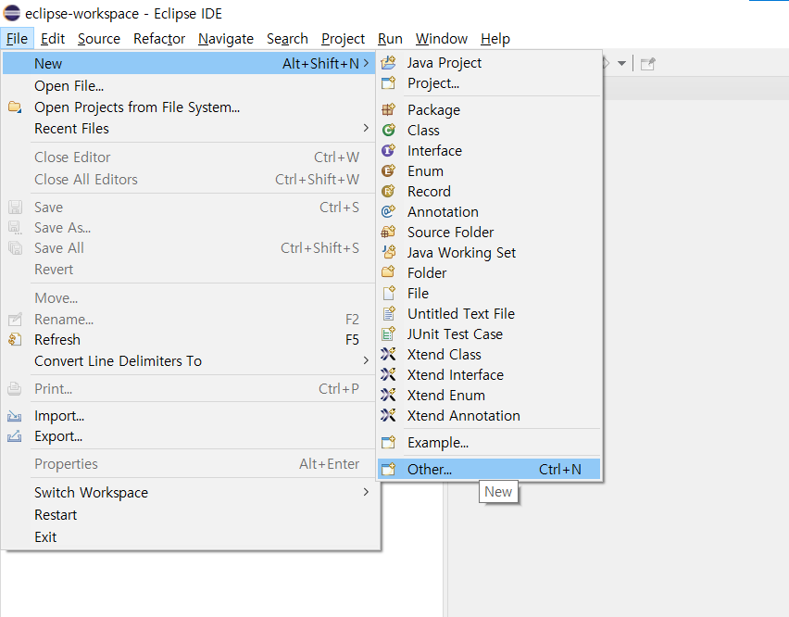Viewport: 789px width, 617px height.
Task: Click the Java Project icon in New submenu
Action: pyautogui.click(x=388, y=63)
